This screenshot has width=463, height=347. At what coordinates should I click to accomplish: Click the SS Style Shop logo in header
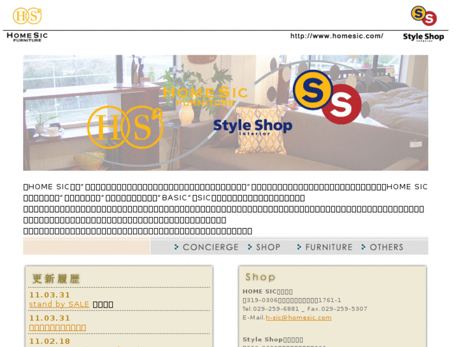(424, 16)
